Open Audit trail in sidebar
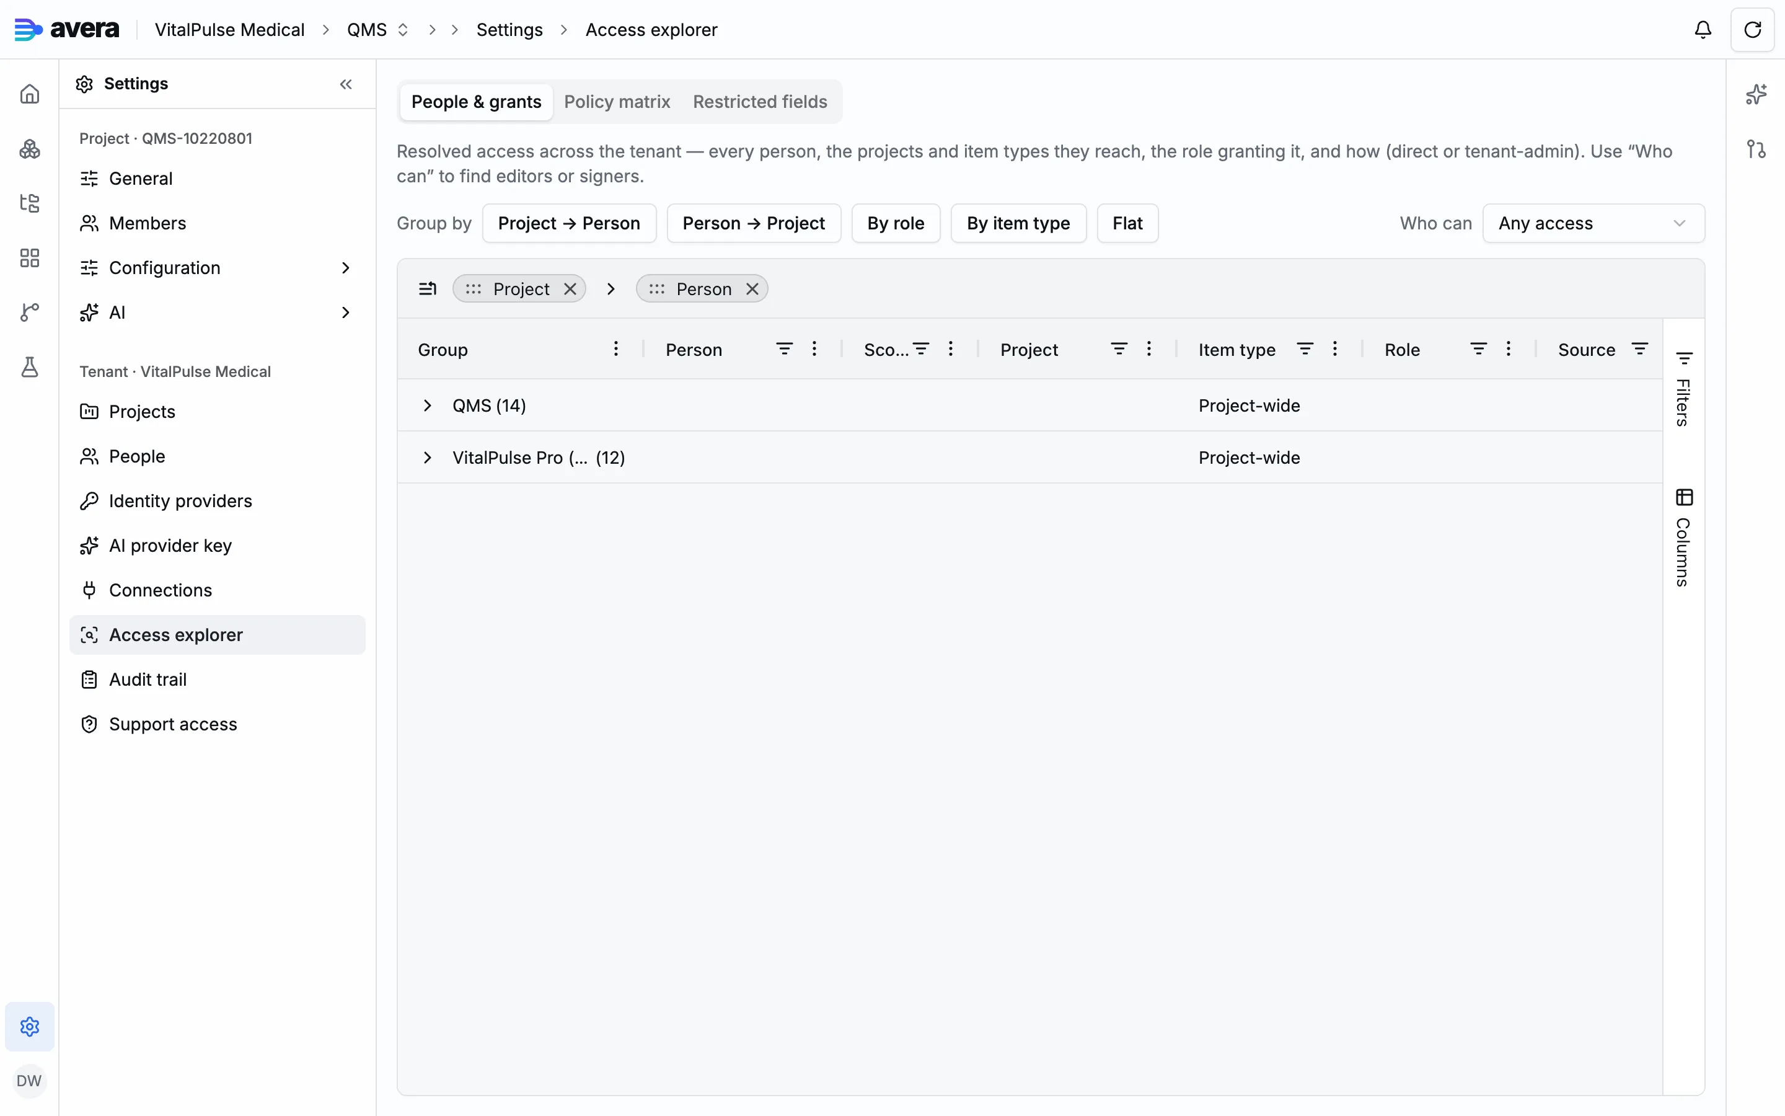Screen dimensions: 1785x1116 coord(217,680)
